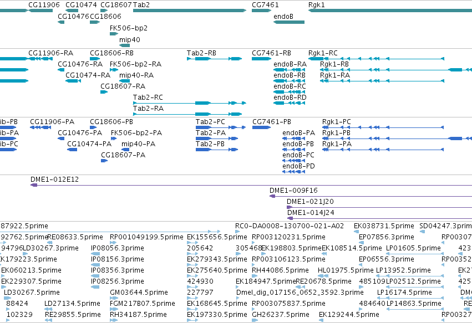
Task: Click the Tab2-RA transcript label
Action: [148, 108]
